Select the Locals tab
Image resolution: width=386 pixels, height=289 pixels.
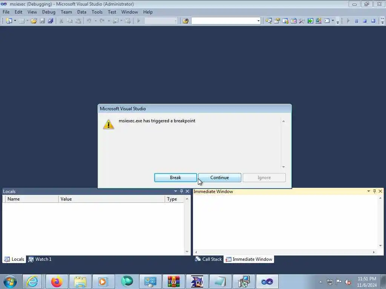pos(14,259)
